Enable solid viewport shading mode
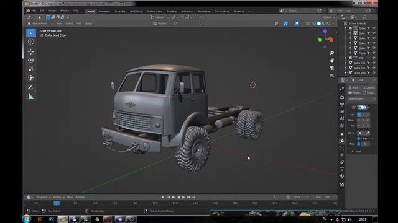Screen dimensions: 398x223 pos(319,24)
